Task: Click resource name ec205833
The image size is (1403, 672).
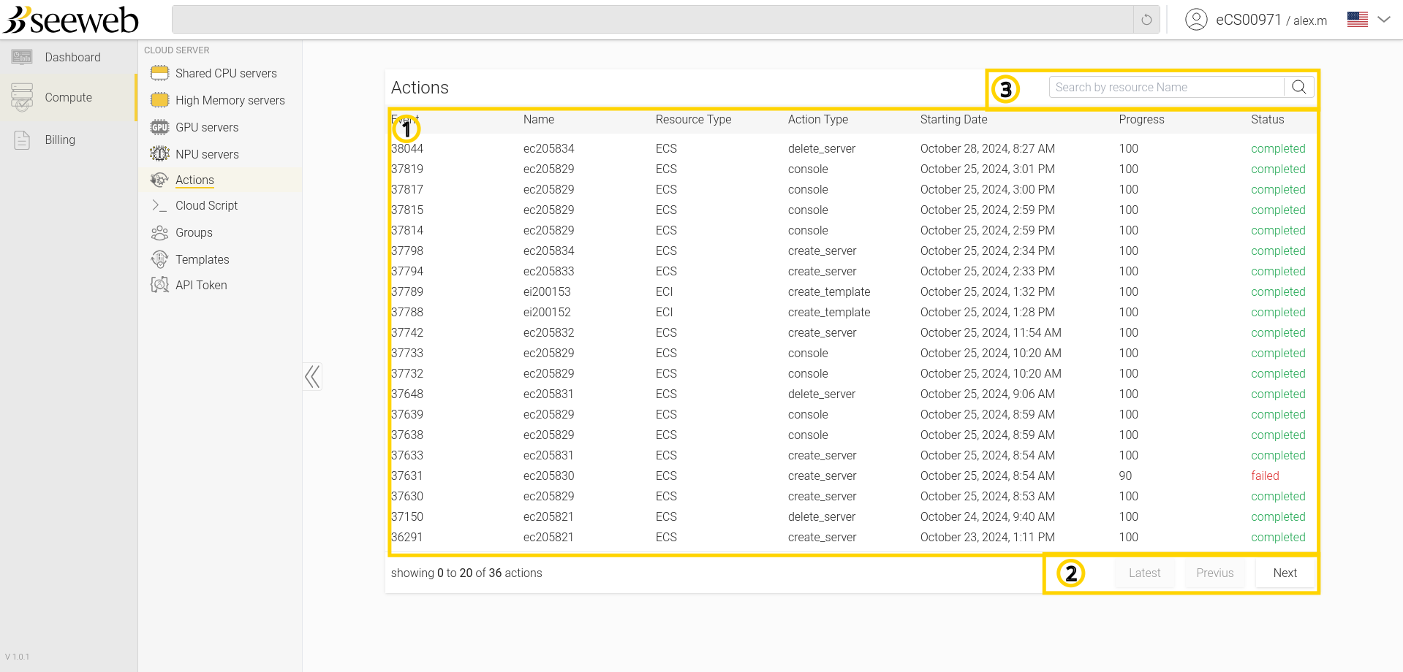Action: click(548, 271)
